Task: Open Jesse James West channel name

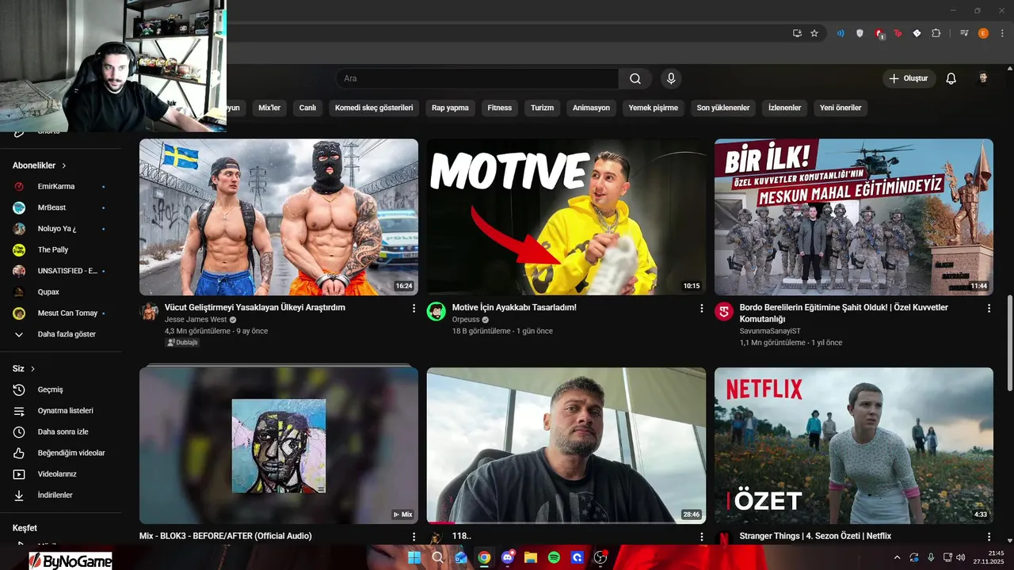Action: [196, 319]
